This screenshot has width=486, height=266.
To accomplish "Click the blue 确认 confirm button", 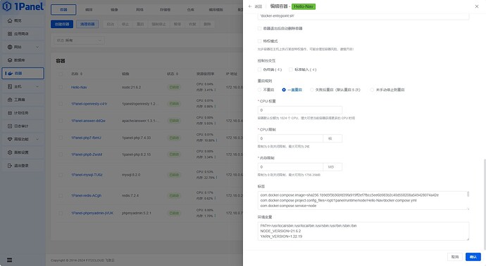I will 473,257.
